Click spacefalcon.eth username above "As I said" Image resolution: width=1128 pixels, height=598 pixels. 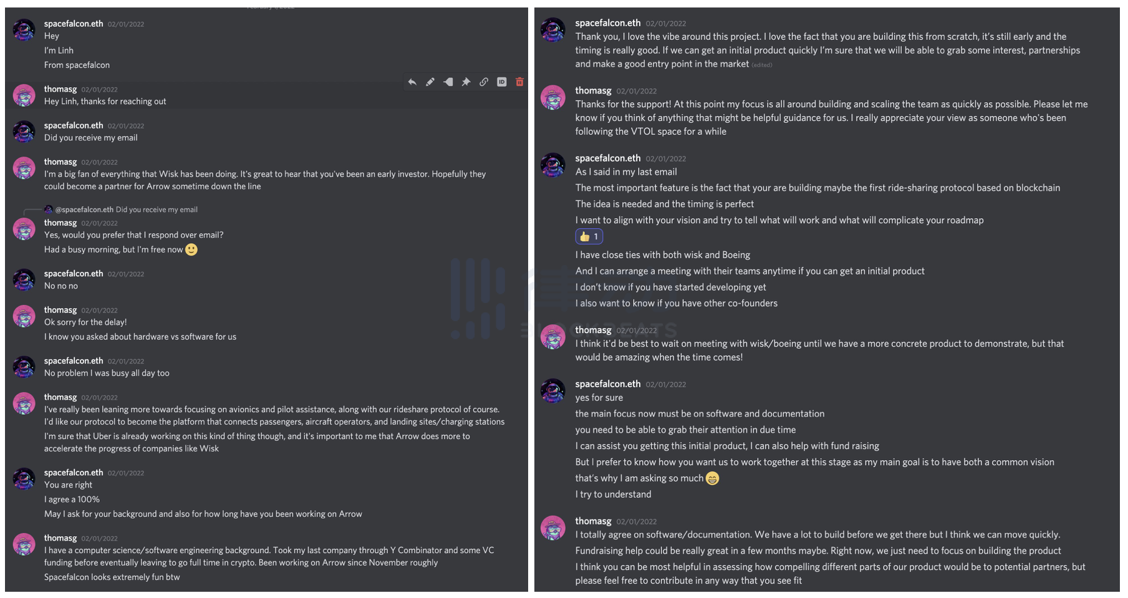[607, 158]
